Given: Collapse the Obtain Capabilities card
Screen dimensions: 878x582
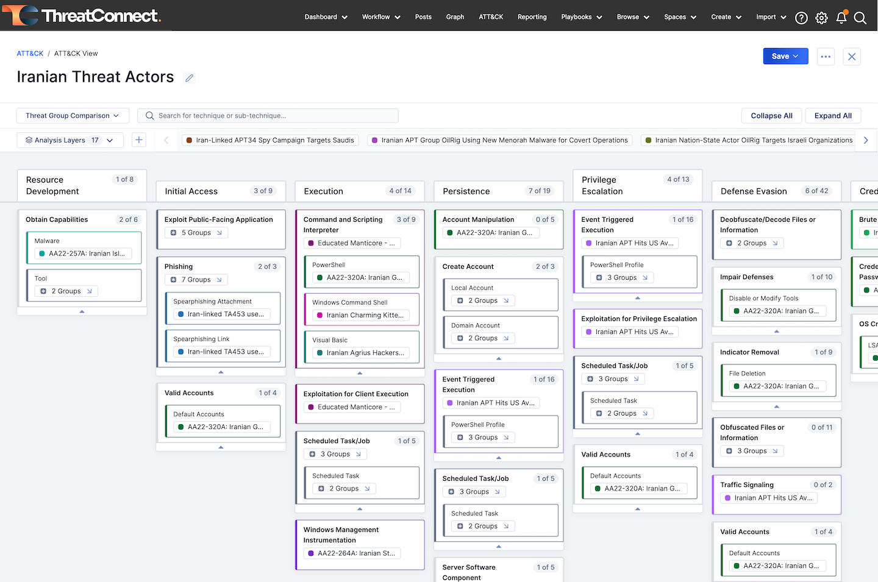Looking at the screenshot, I should tap(82, 311).
